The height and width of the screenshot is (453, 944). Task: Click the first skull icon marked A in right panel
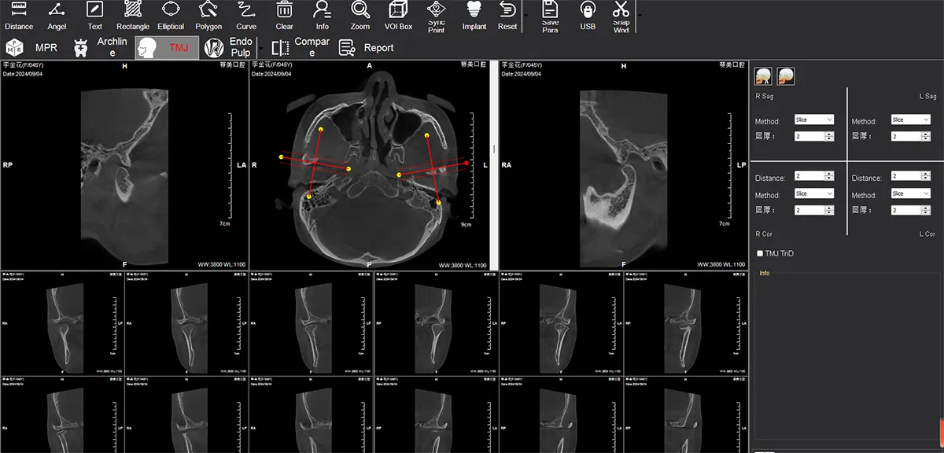click(x=763, y=75)
